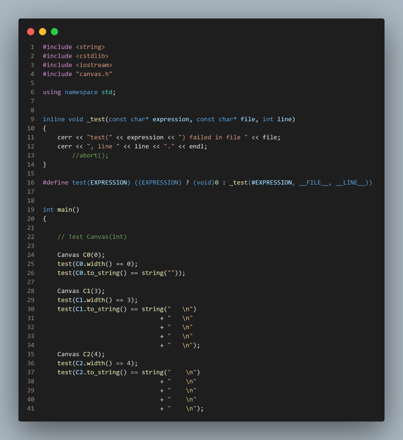Image resolution: width=403 pixels, height=440 pixels.
Task: Select the using namespace std statement
Action: coord(79,92)
